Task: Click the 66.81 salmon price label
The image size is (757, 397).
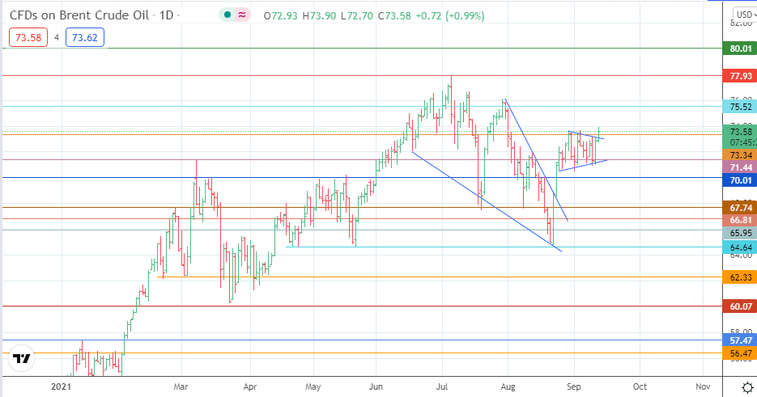Action: (x=740, y=220)
